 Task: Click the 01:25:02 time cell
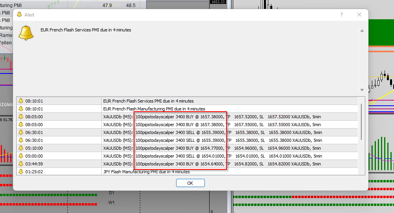point(34,172)
